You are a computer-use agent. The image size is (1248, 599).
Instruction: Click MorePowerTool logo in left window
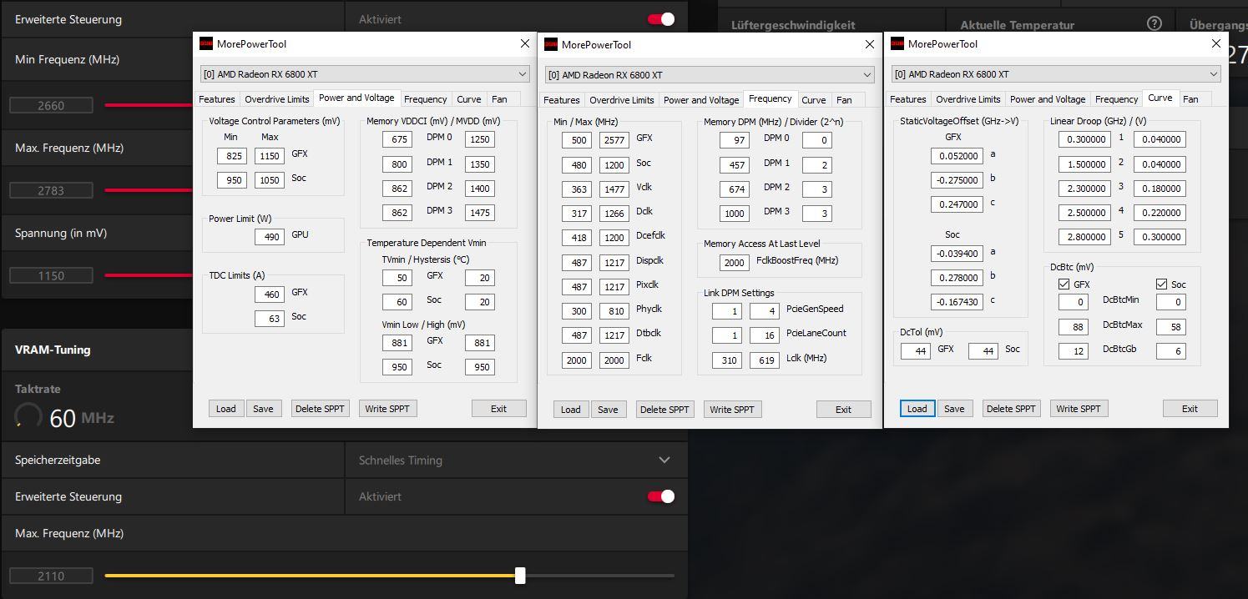coord(206,44)
